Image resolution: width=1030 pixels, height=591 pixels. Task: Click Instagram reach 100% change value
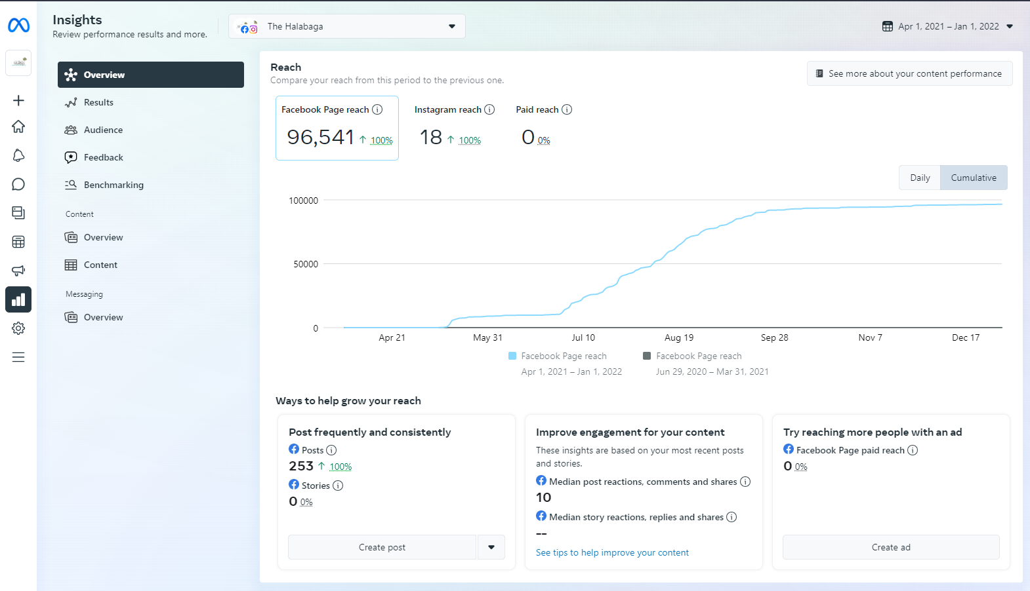pos(470,140)
